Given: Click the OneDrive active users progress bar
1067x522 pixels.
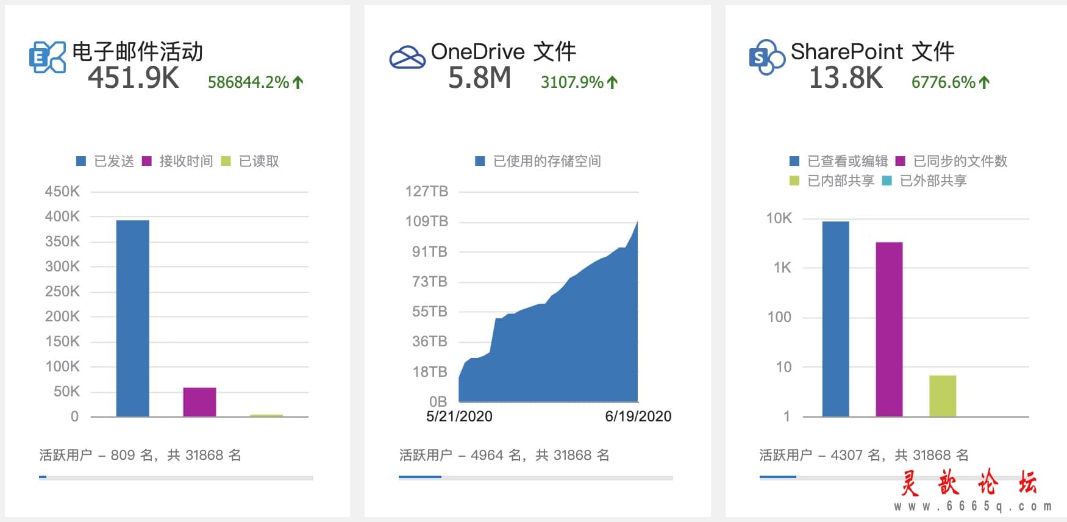Looking at the screenshot, I should click(x=536, y=477).
